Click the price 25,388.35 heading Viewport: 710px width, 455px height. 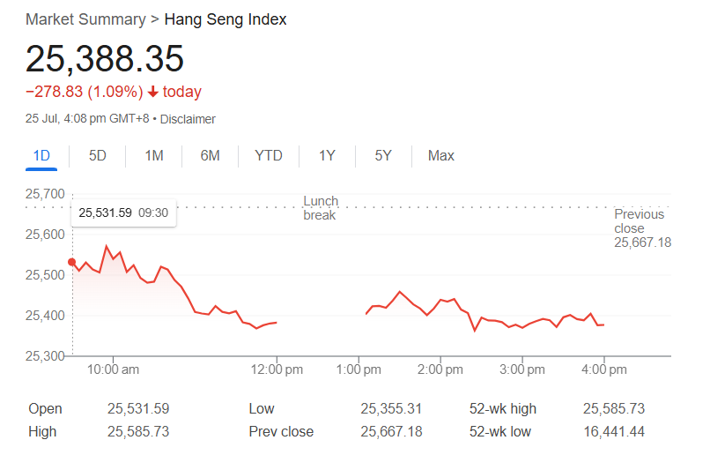(105, 58)
